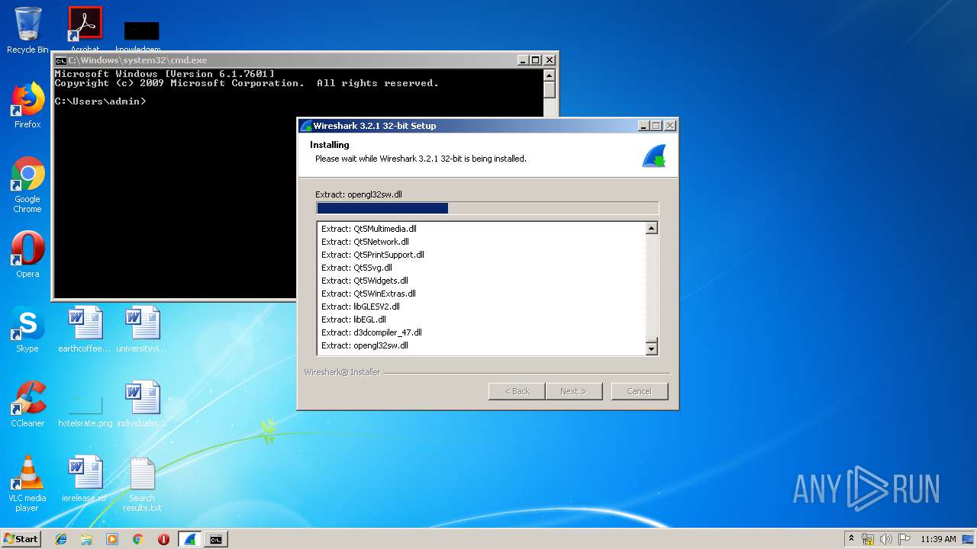This screenshot has width=977, height=549.
Task: Switch to cmd.exe taskbar button
Action: coord(216,539)
